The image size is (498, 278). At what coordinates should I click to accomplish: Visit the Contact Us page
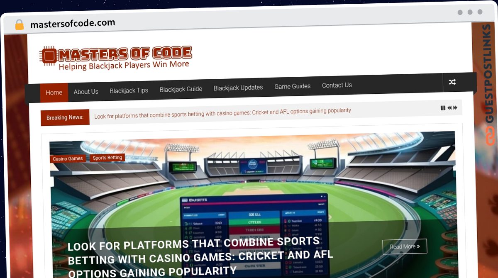(x=337, y=85)
